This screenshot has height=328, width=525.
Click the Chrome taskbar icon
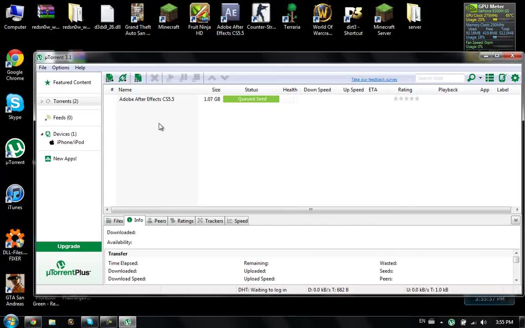tap(33, 322)
